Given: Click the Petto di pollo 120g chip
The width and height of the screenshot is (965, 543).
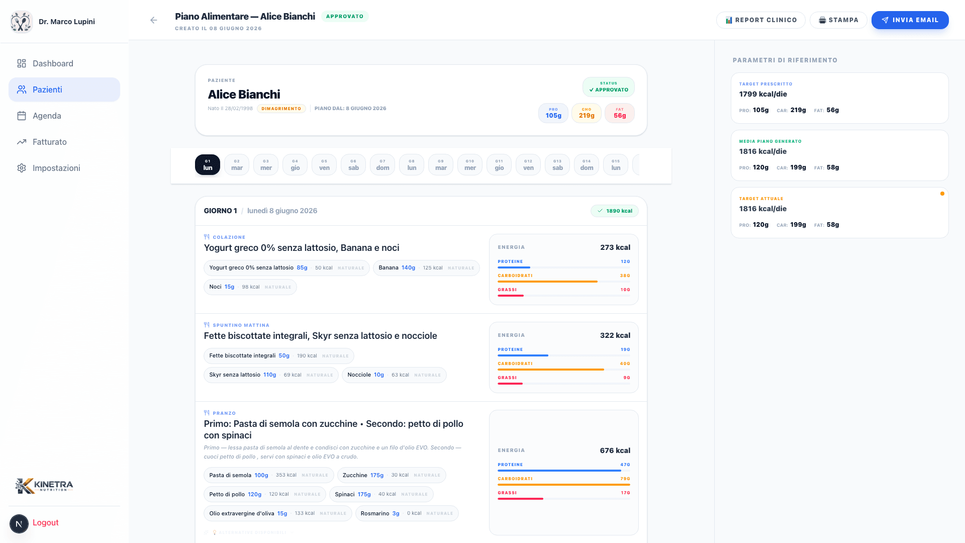Looking at the screenshot, I should point(265,495).
